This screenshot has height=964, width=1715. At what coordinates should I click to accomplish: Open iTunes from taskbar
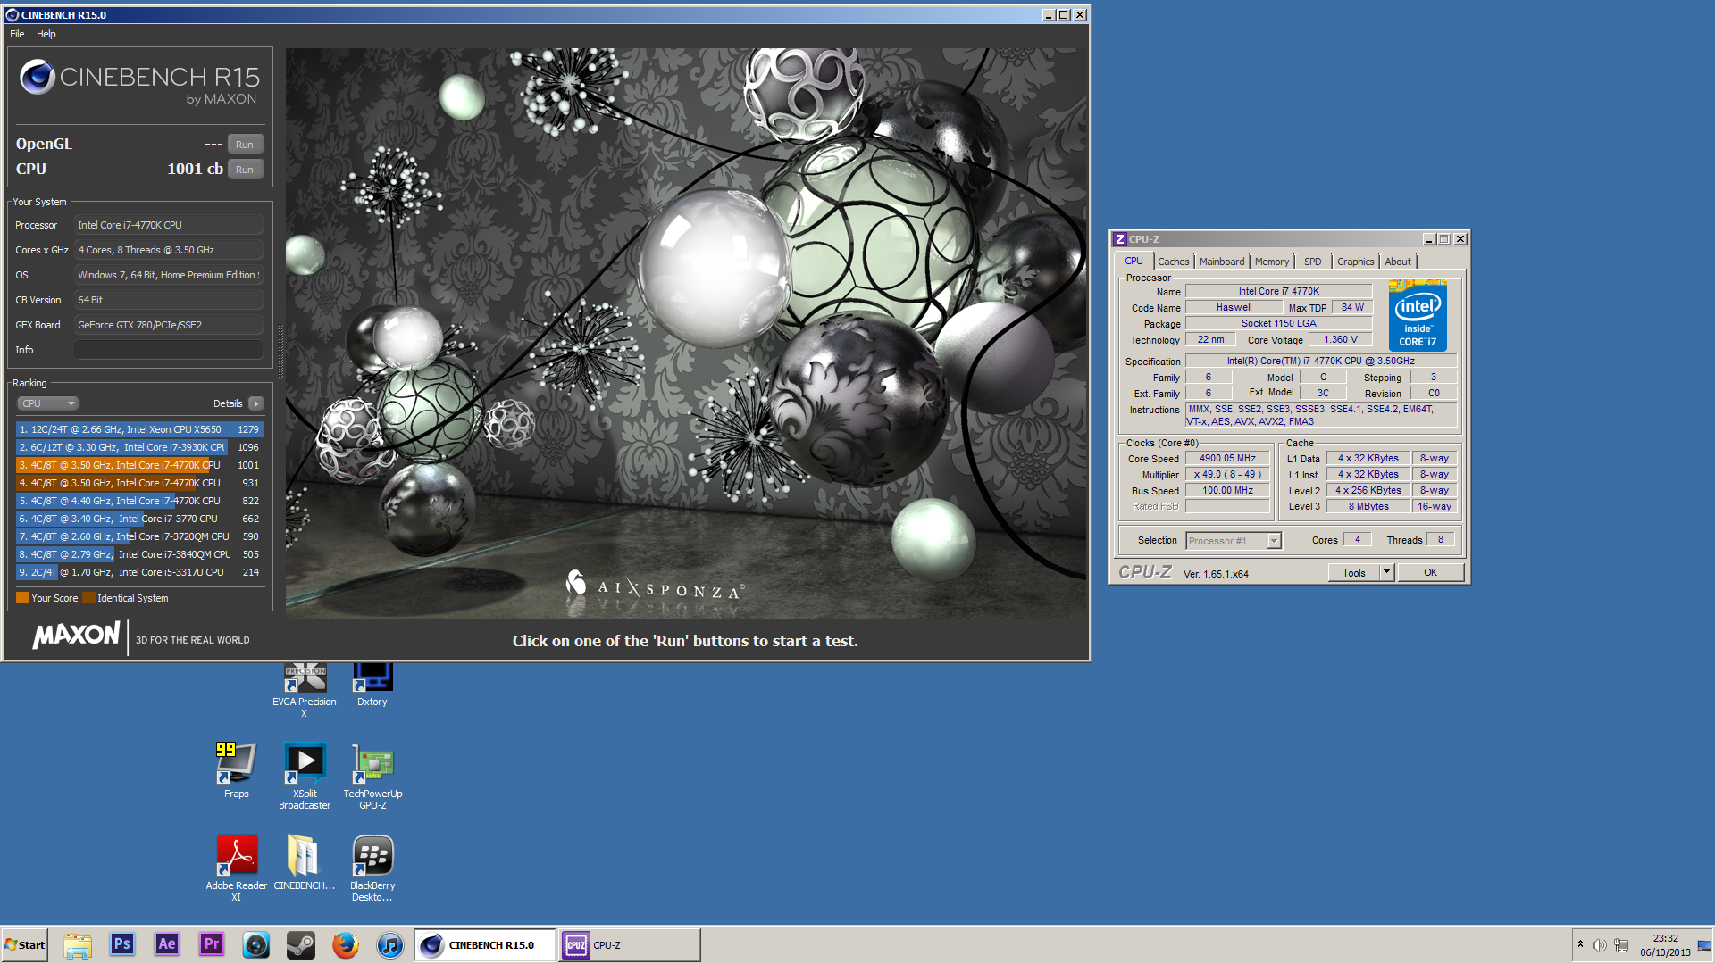click(390, 944)
